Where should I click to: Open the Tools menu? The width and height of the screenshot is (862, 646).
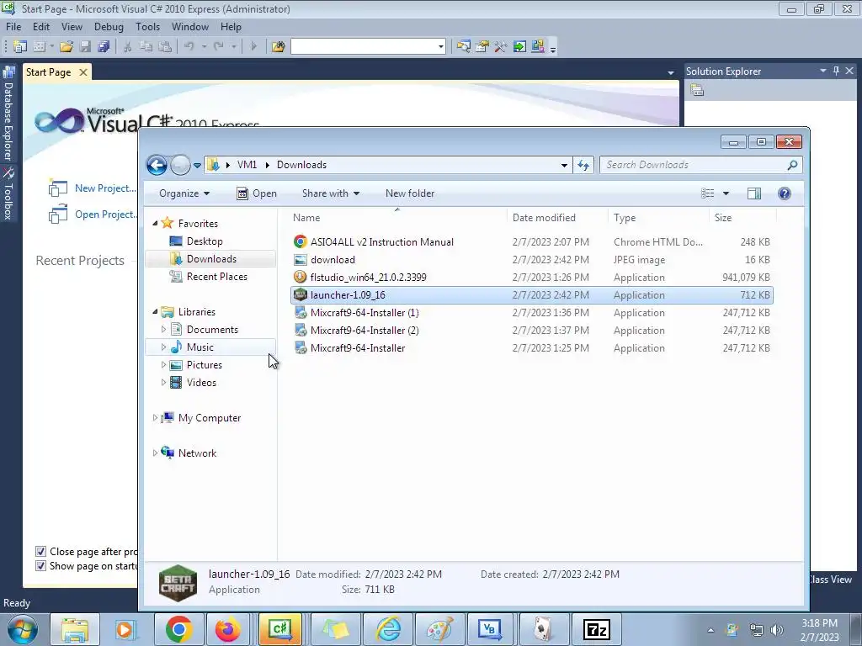coord(147,26)
